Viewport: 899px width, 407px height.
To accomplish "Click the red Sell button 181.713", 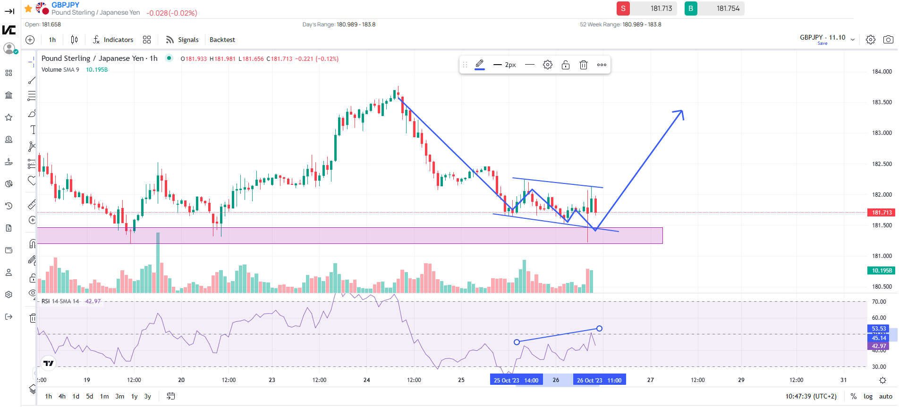I will click(x=646, y=8).
